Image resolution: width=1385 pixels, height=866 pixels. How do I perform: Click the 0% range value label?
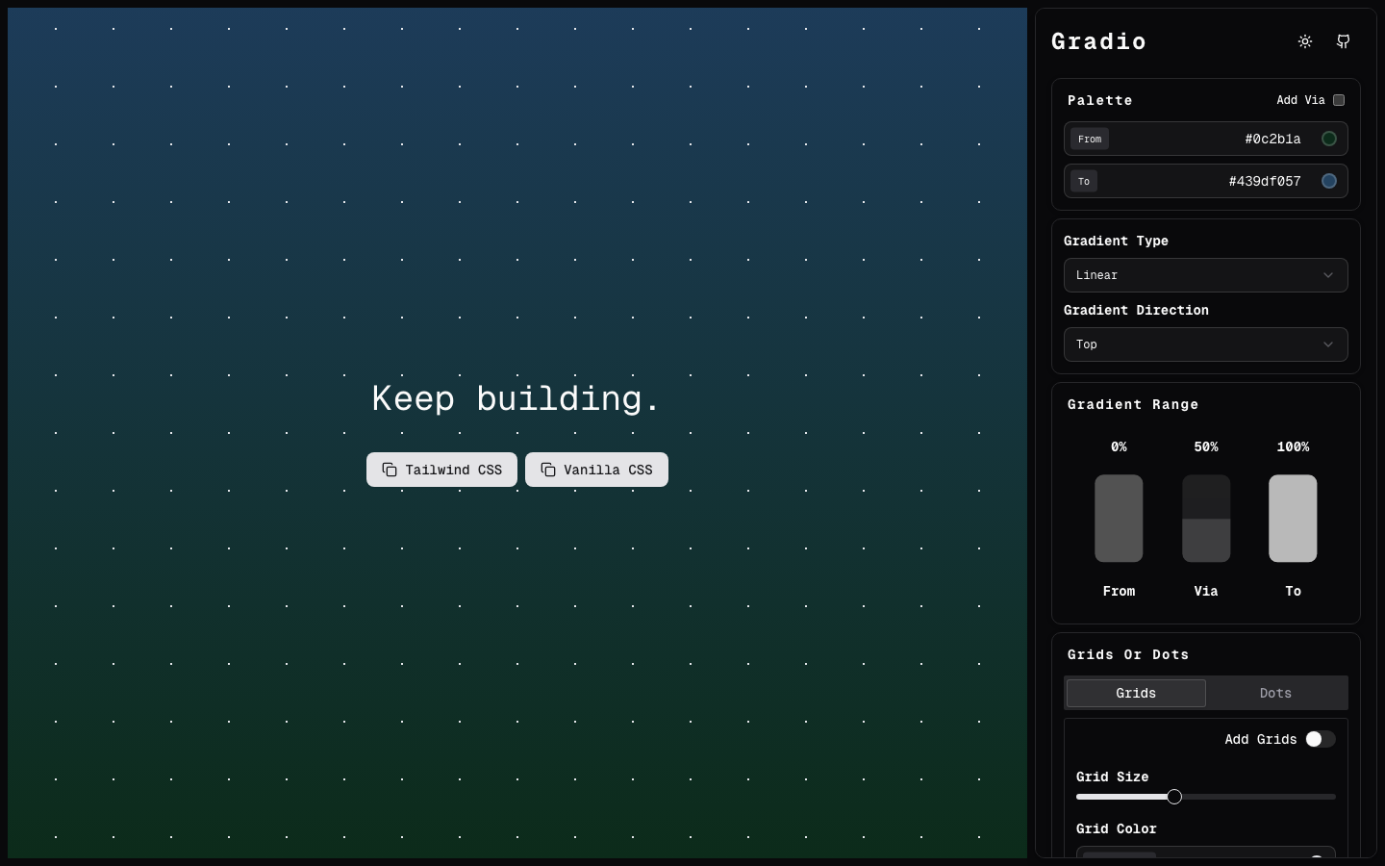click(1119, 446)
